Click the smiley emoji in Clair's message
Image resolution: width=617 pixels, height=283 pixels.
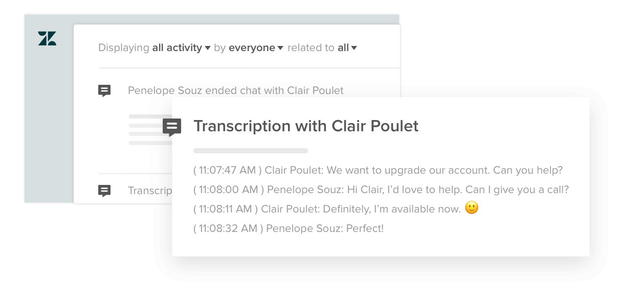[472, 208]
